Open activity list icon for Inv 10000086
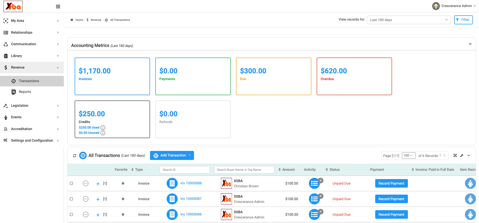The width and height of the screenshot is (479, 223). [314, 214]
